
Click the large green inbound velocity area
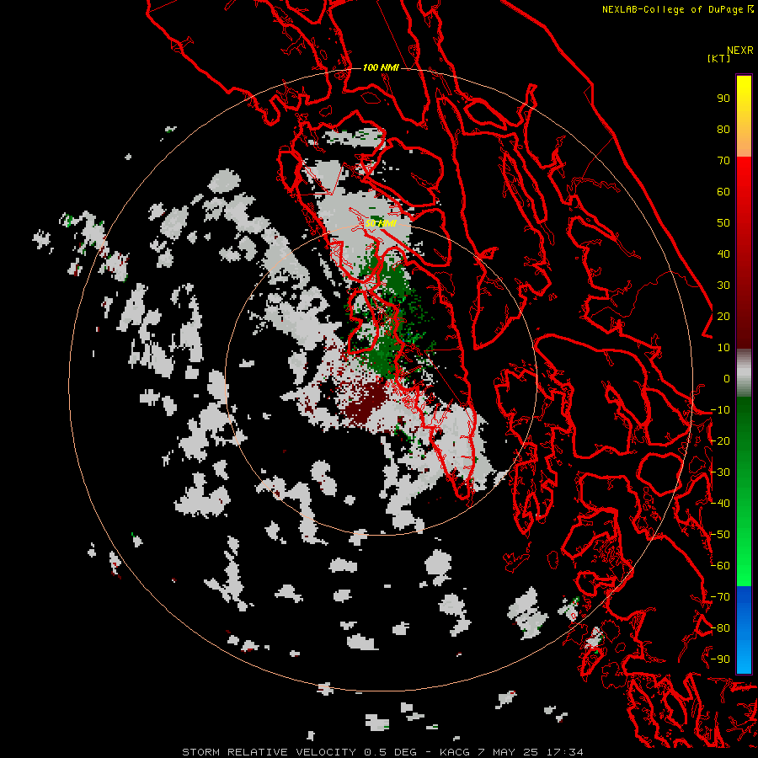pos(387,319)
